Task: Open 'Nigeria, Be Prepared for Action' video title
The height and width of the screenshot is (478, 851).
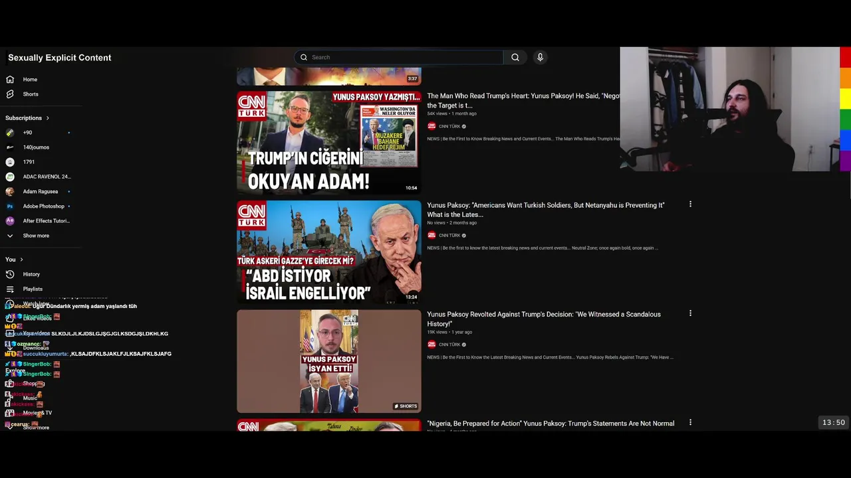Action: click(550, 424)
